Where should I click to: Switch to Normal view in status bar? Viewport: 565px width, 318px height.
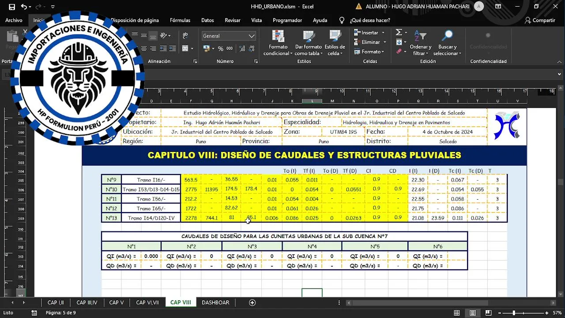click(457, 313)
